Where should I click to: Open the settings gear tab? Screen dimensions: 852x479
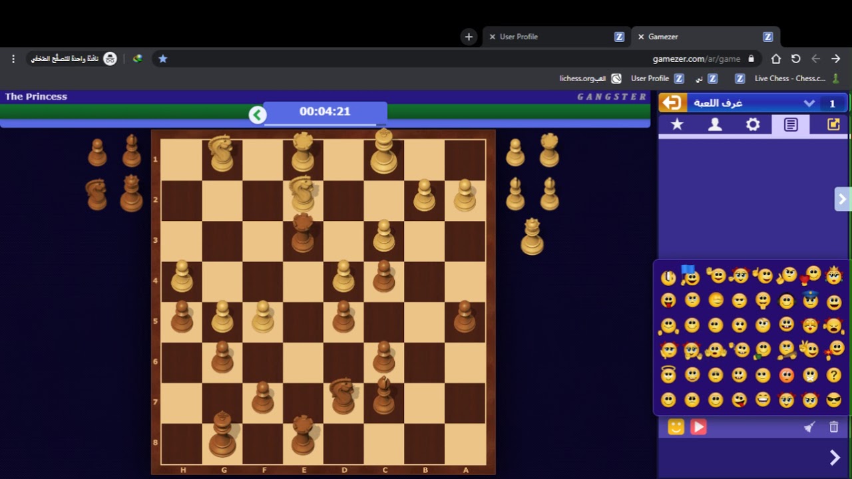coord(753,124)
